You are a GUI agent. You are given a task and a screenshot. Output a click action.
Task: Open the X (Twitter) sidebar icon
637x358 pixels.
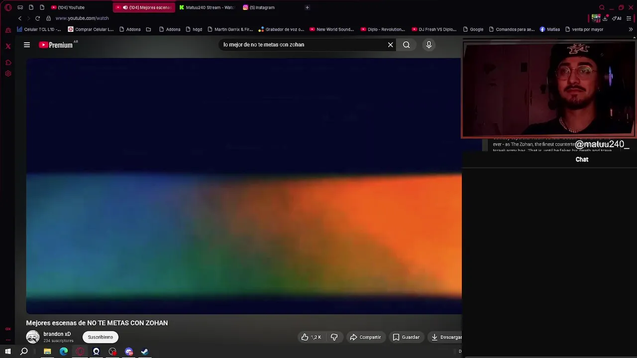8,46
